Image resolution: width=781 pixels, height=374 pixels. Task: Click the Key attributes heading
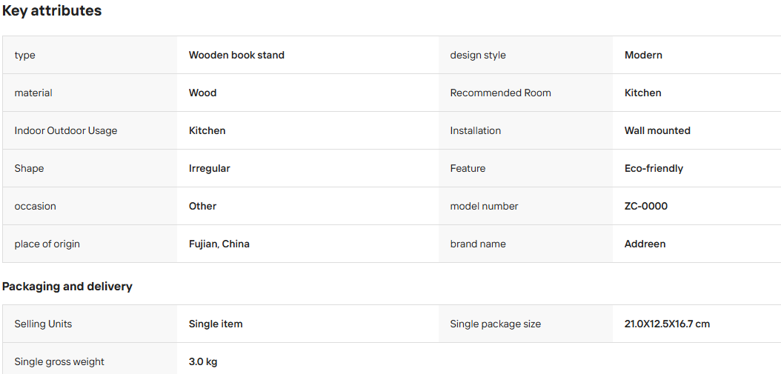52,11
